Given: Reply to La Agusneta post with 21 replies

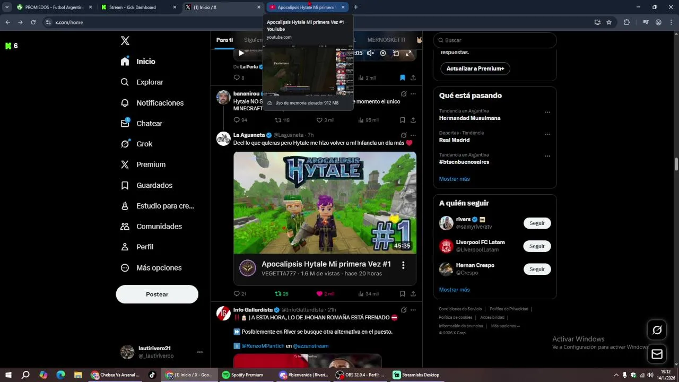Looking at the screenshot, I should (x=240, y=293).
